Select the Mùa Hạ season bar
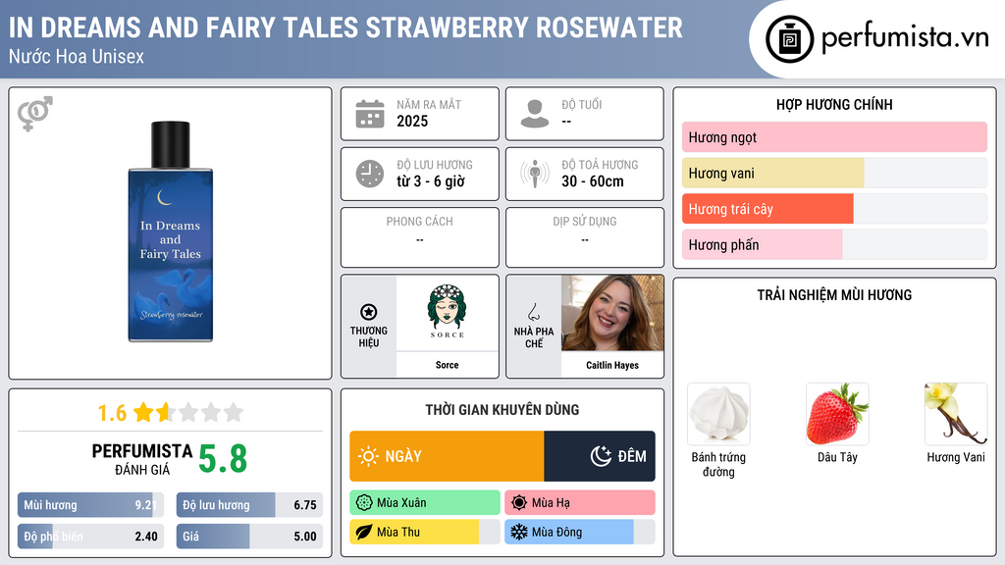 [580, 503]
